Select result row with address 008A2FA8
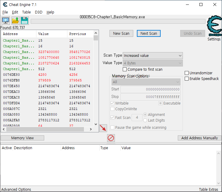This screenshot has width=222, height=192. pos(47,120)
